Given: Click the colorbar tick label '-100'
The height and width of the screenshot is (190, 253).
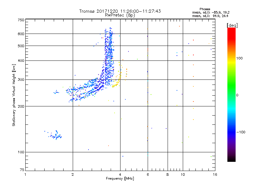Looking at the screenshot, I should (x=241, y=132).
